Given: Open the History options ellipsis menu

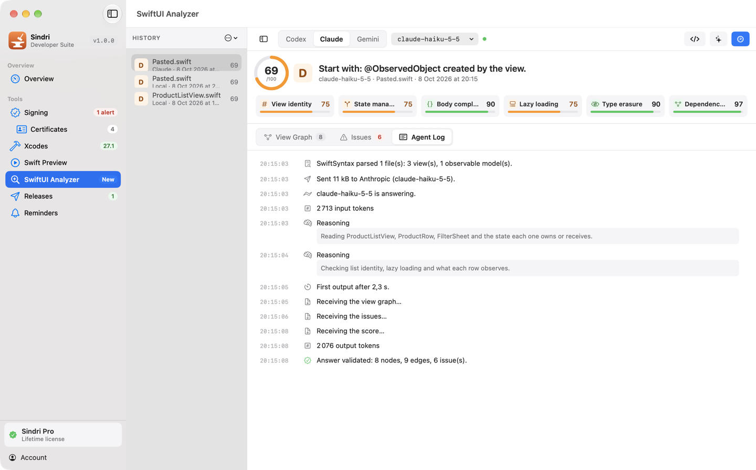Looking at the screenshot, I should 231,38.
